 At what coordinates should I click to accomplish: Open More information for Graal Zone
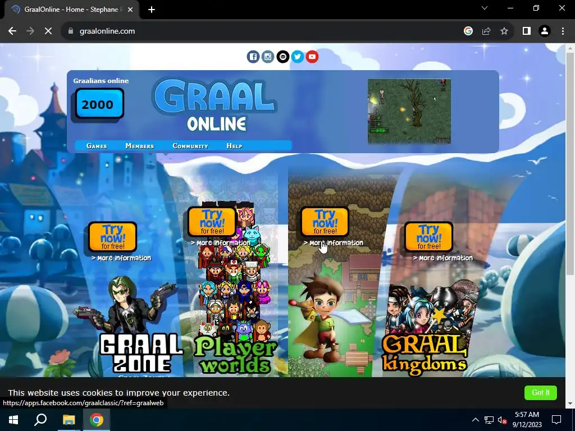point(121,258)
